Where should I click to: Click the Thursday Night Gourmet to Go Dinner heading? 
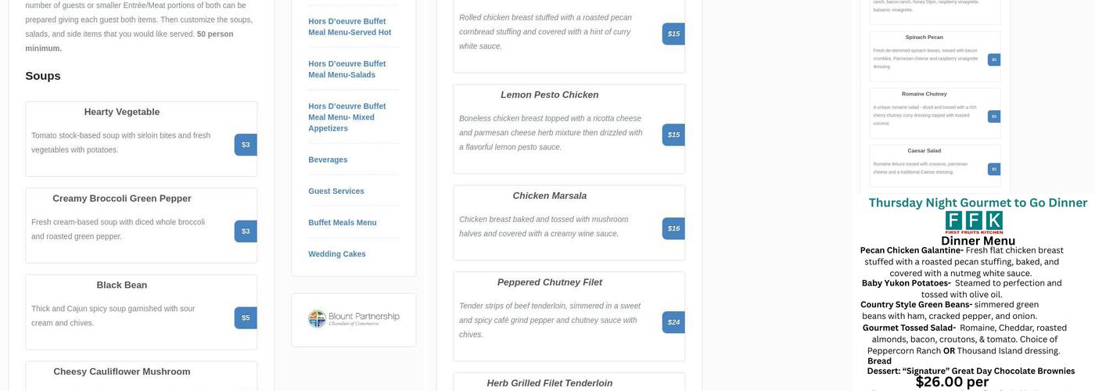coord(978,203)
